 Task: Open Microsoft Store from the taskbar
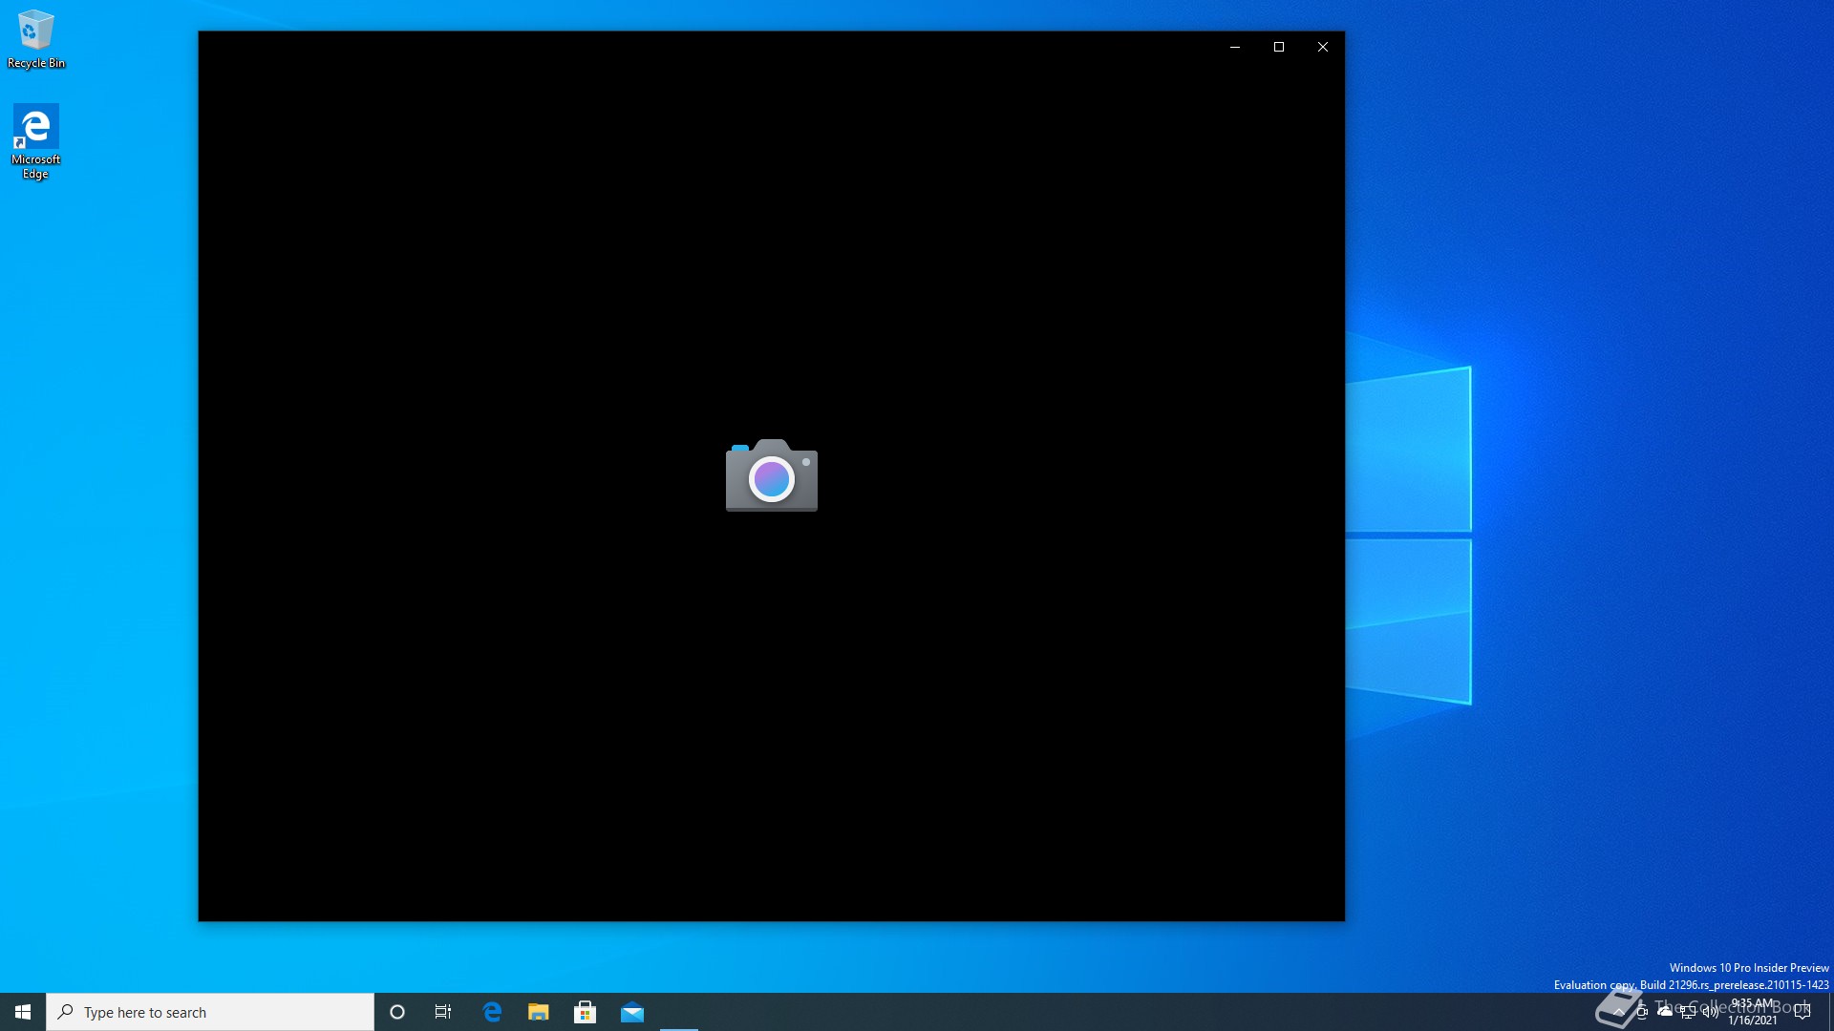pos(586,1012)
